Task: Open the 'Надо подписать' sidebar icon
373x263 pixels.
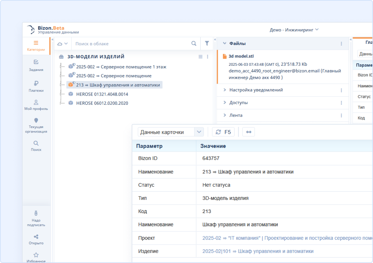Action: (x=36, y=213)
